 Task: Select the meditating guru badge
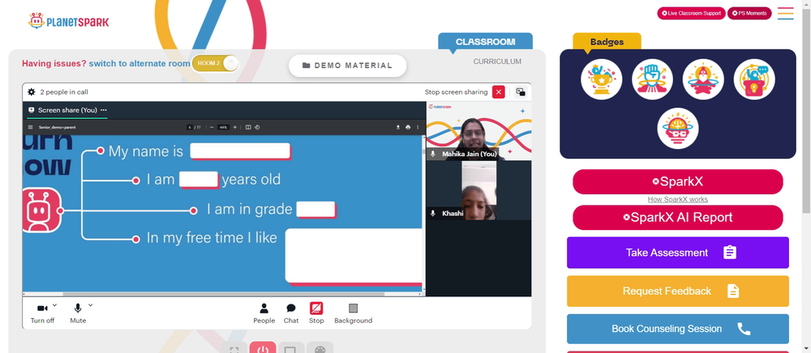703,79
